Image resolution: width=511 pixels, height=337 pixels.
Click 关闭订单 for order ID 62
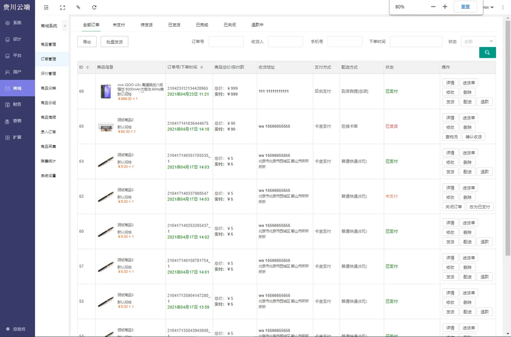[453, 207]
